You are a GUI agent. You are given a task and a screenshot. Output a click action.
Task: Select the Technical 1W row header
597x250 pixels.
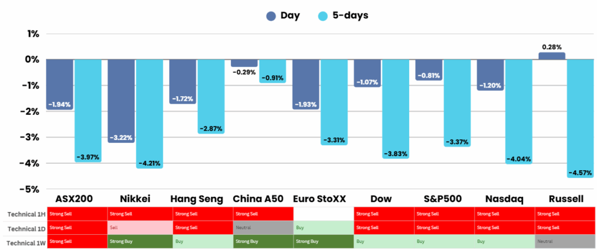[x=24, y=242]
